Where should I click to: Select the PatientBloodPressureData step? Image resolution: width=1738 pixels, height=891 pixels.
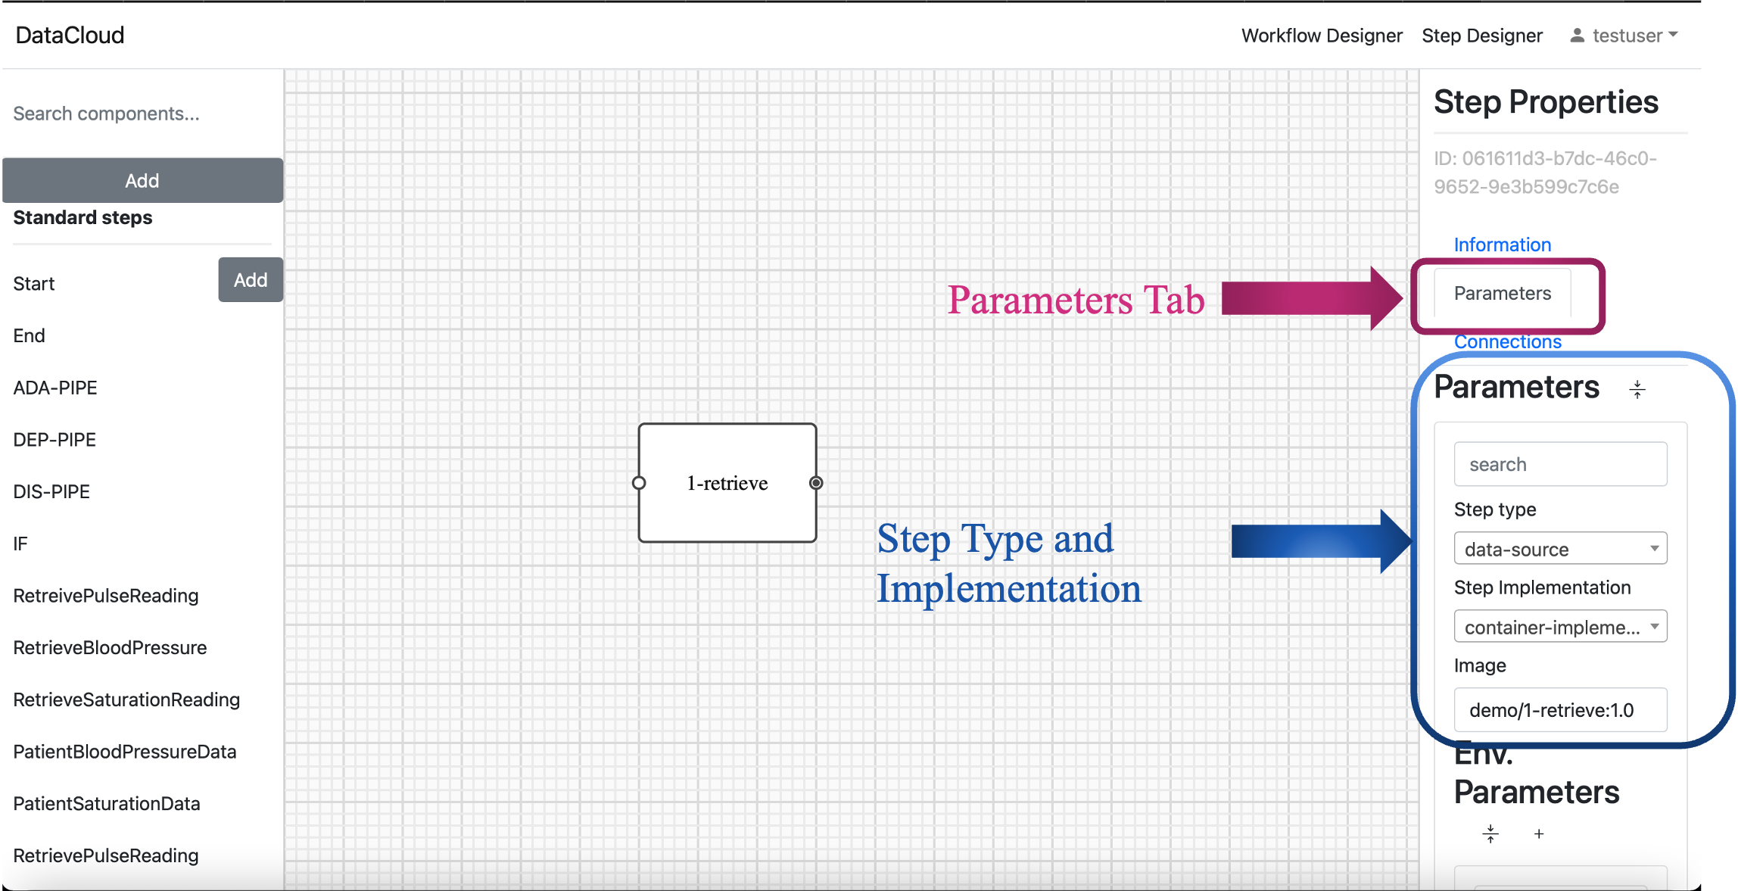125,752
